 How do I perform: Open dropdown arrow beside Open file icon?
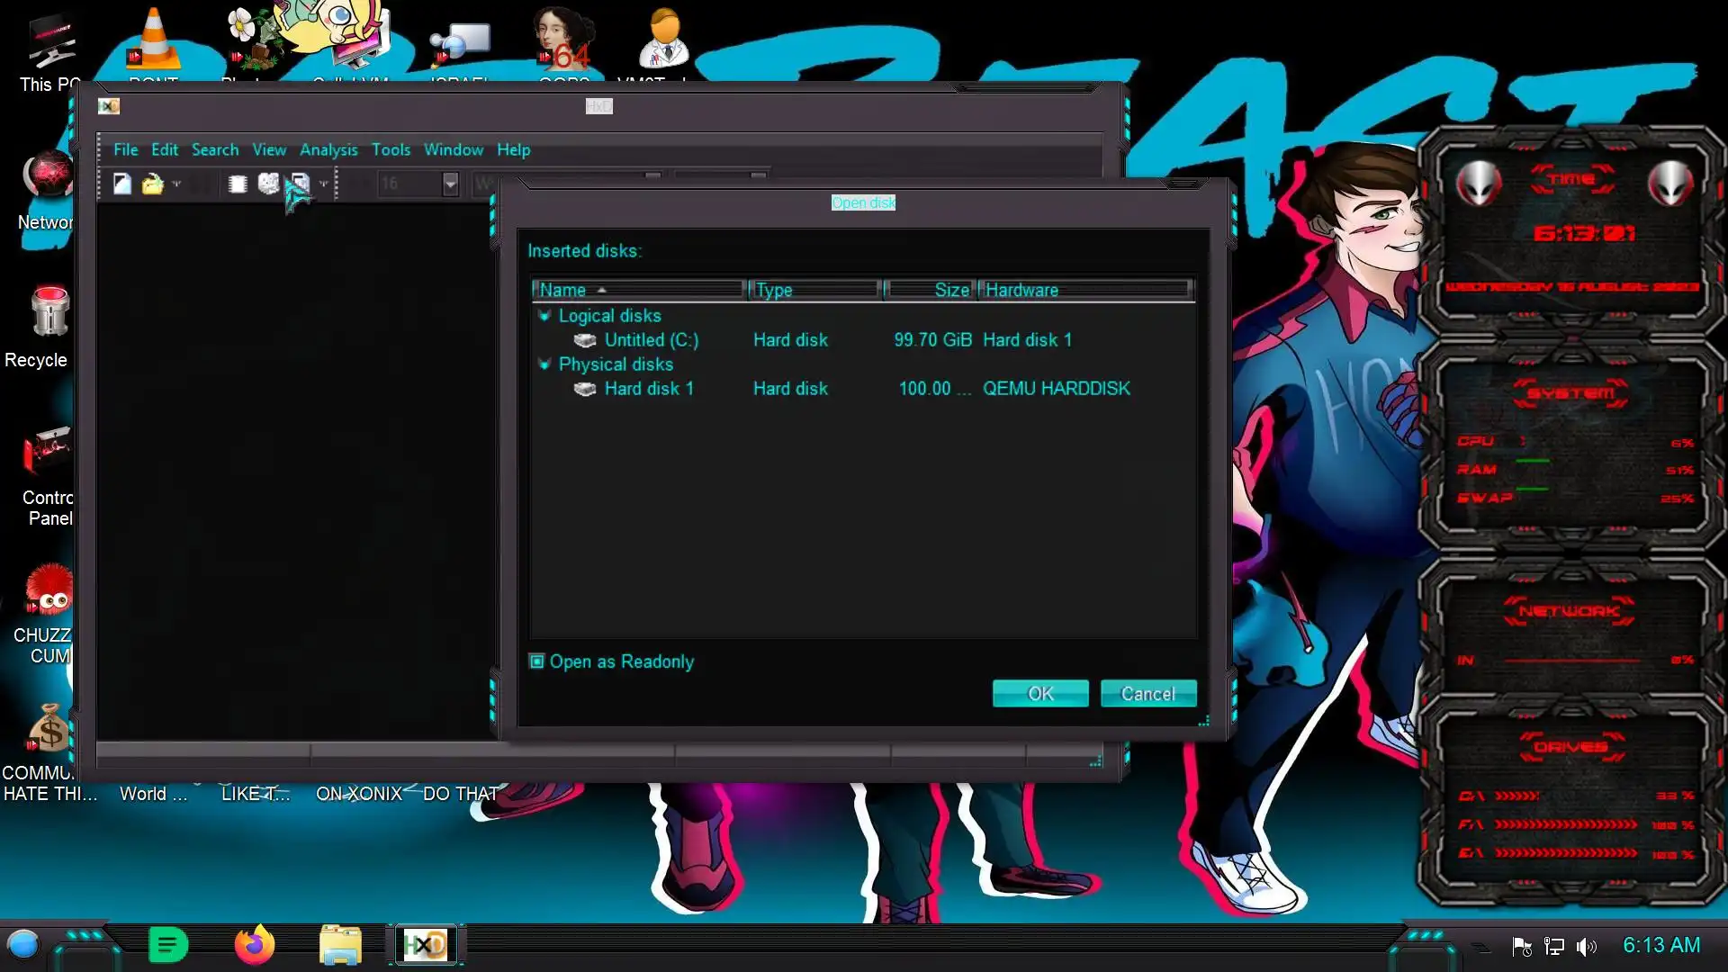click(x=176, y=184)
